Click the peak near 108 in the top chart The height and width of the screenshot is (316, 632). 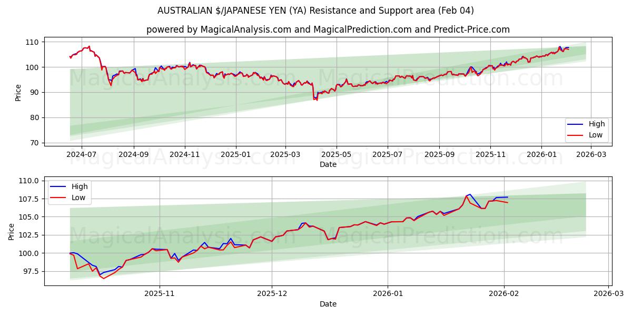88,46
